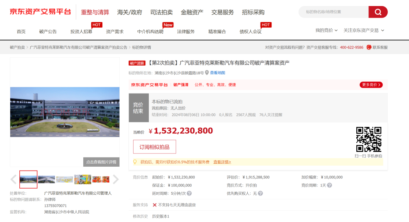Open the 查看地图 link
The height and width of the screenshot is (222, 409).
pos(218,73)
